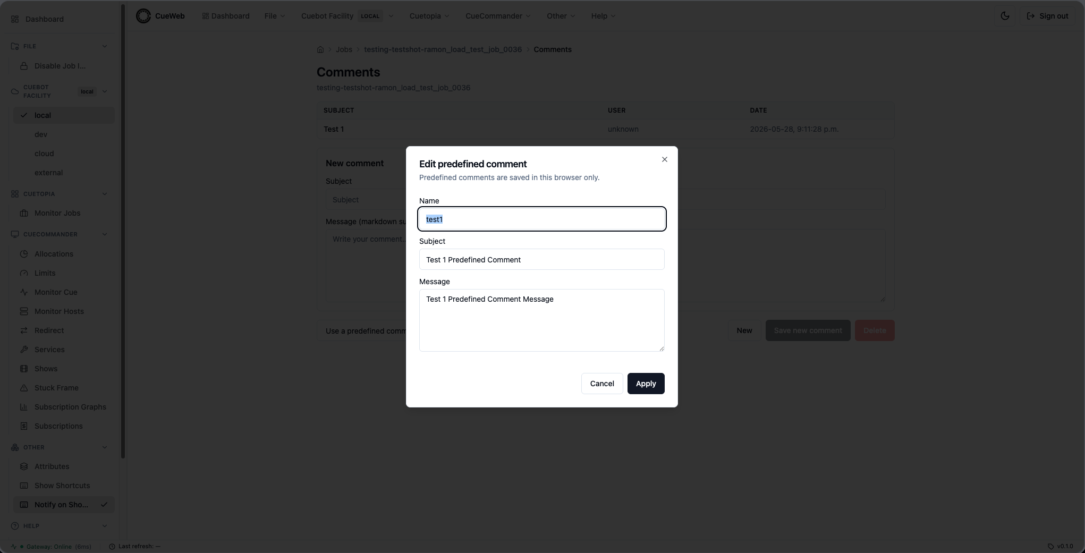This screenshot has height=553, width=1085.
Task: Click the Last refresh clock icon
Action: pos(112,547)
